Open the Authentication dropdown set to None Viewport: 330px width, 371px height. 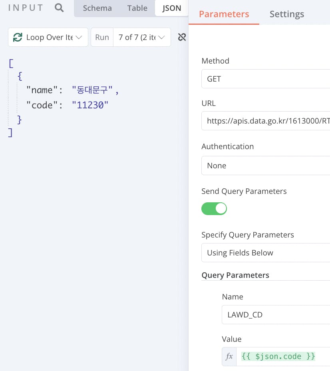coord(266,166)
